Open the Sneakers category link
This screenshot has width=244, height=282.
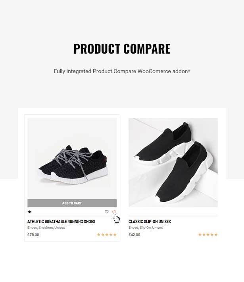[x=46, y=228]
